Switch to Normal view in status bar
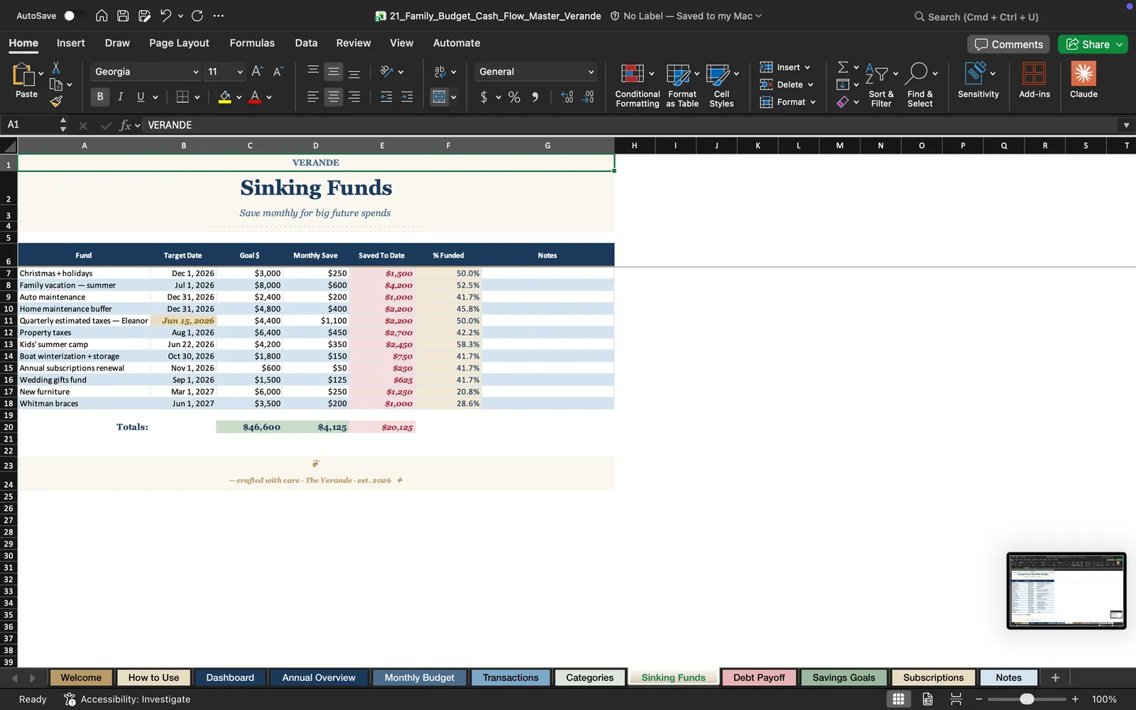 click(898, 699)
